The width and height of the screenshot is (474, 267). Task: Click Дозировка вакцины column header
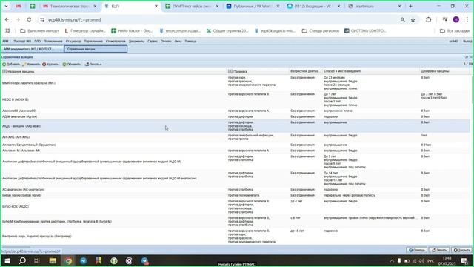click(444, 71)
